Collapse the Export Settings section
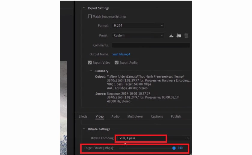 click(x=84, y=8)
